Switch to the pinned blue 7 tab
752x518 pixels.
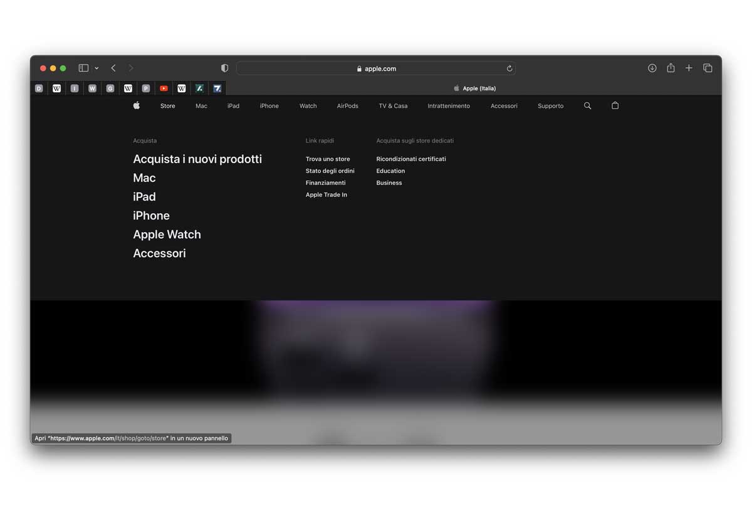click(x=217, y=88)
